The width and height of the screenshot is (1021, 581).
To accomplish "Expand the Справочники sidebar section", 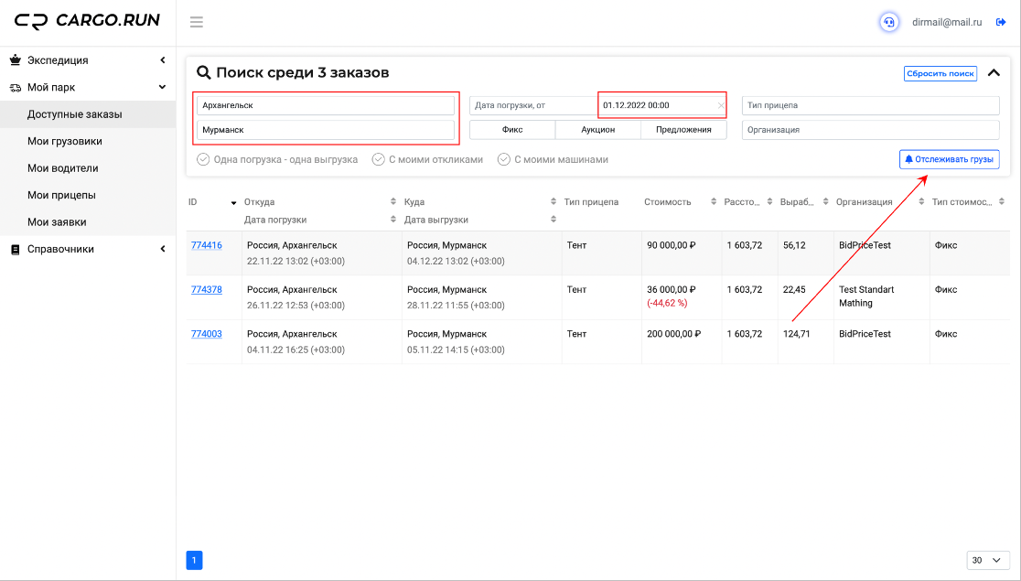I will click(x=88, y=249).
